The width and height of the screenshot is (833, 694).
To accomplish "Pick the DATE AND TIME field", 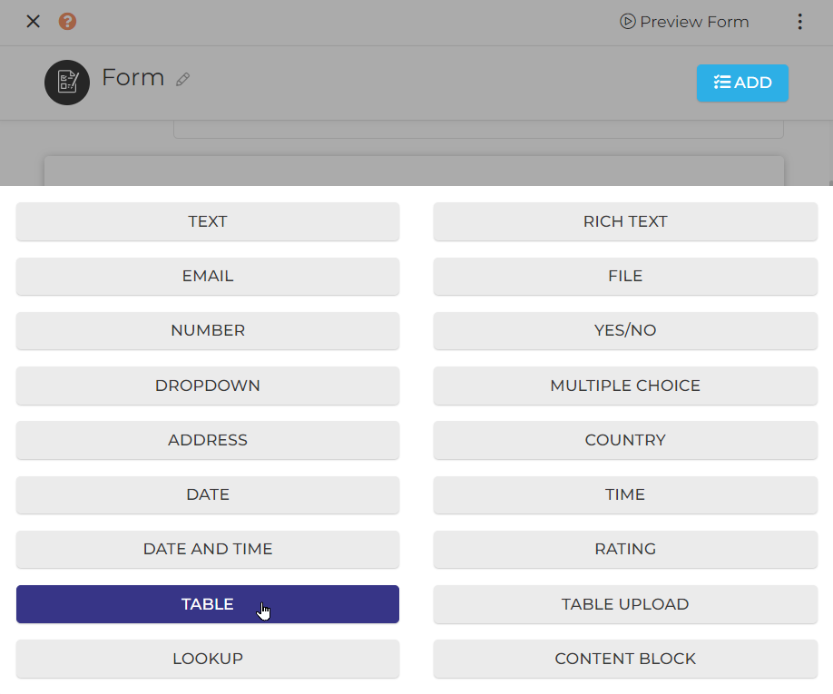I will click(x=208, y=549).
